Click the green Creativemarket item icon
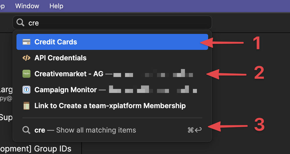Viewport: 290px width, 154px height. click(x=26, y=74)
